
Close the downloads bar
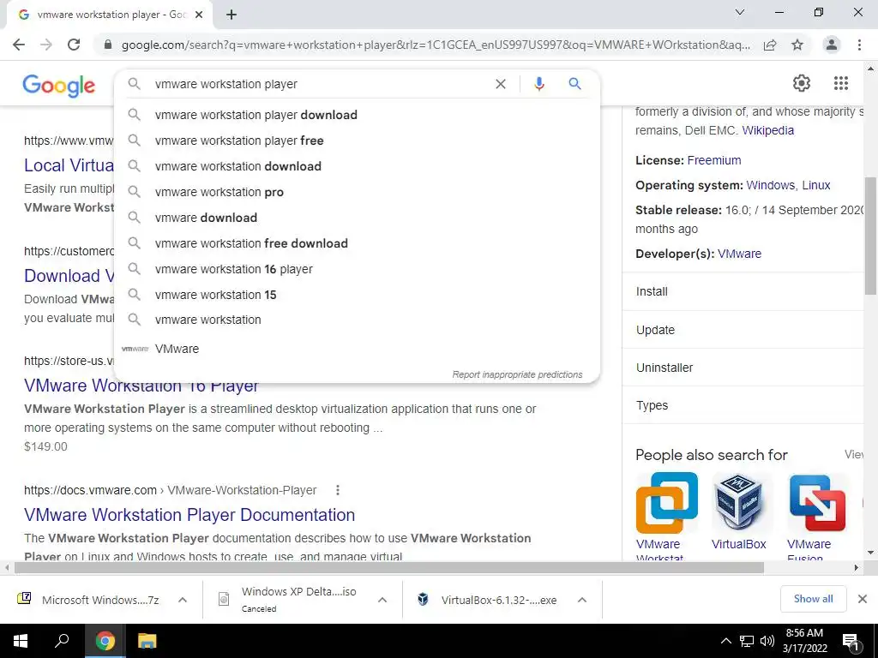pos(863,599)
